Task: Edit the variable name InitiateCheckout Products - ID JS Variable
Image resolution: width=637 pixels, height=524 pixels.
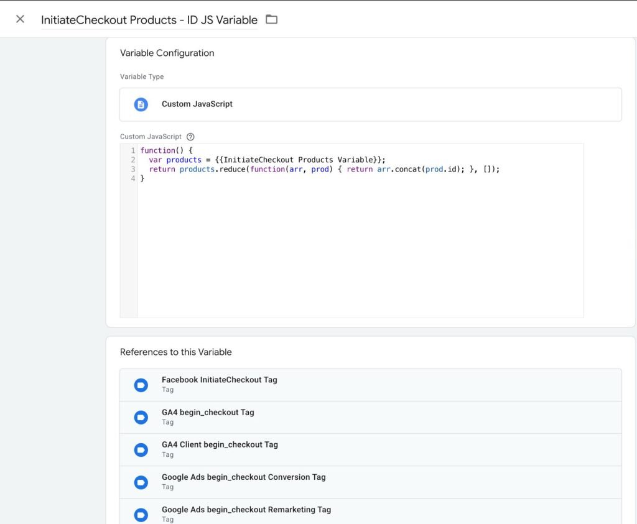Action: click(x=149, y=20)
